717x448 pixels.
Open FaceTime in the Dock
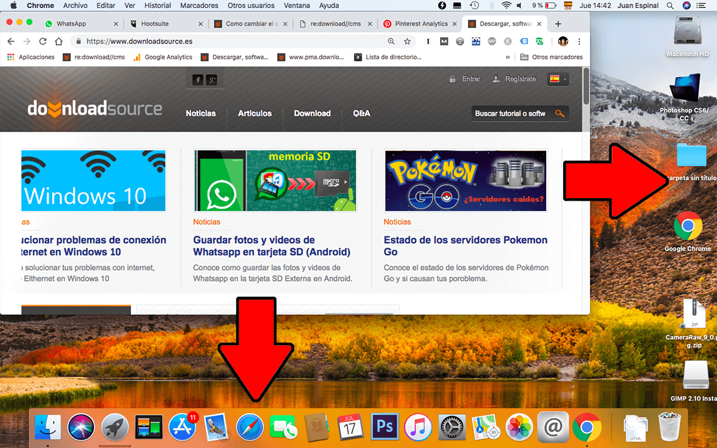pos(283,427)
